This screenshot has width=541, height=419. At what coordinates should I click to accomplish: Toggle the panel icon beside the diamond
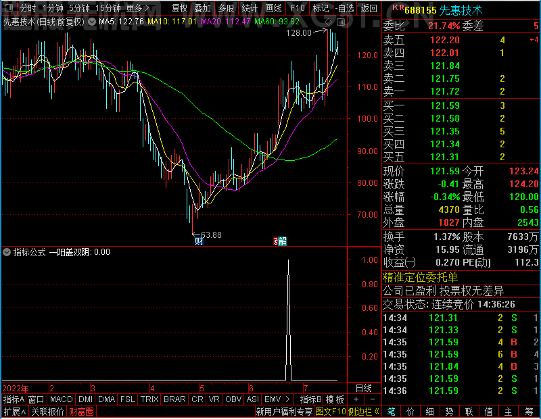341,22
